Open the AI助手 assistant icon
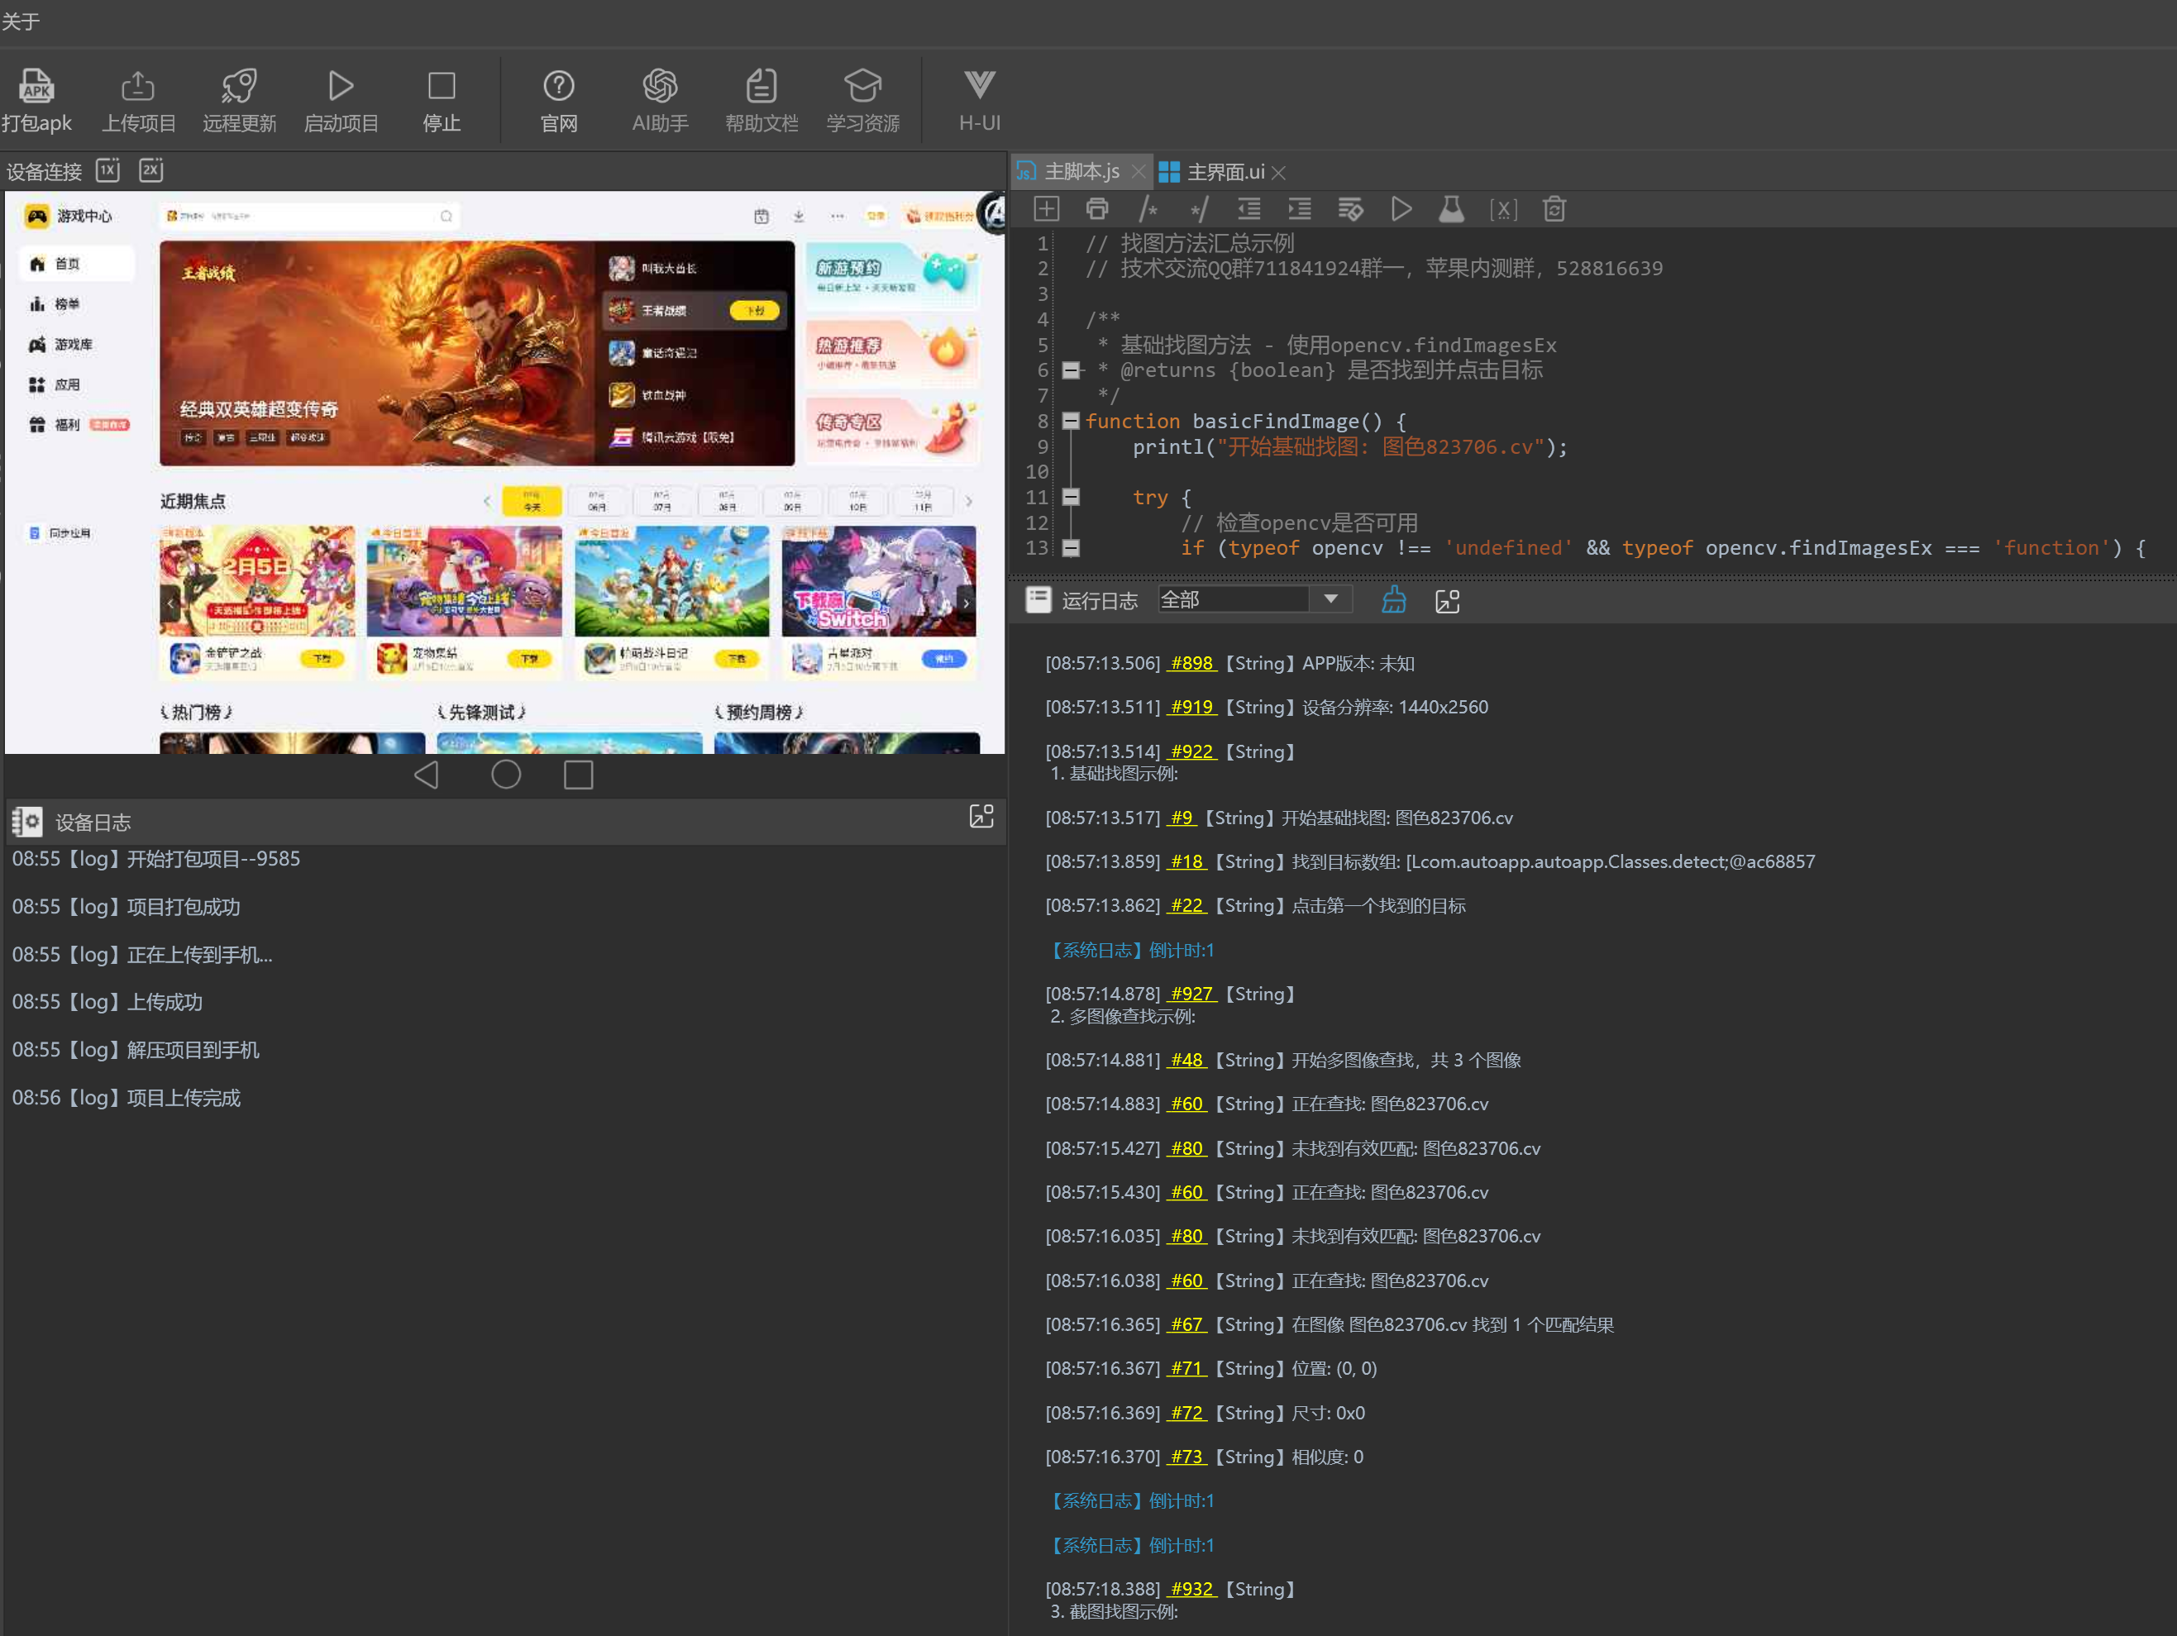The width and height of the screenshot is (2177, 1636). (660, 87)
